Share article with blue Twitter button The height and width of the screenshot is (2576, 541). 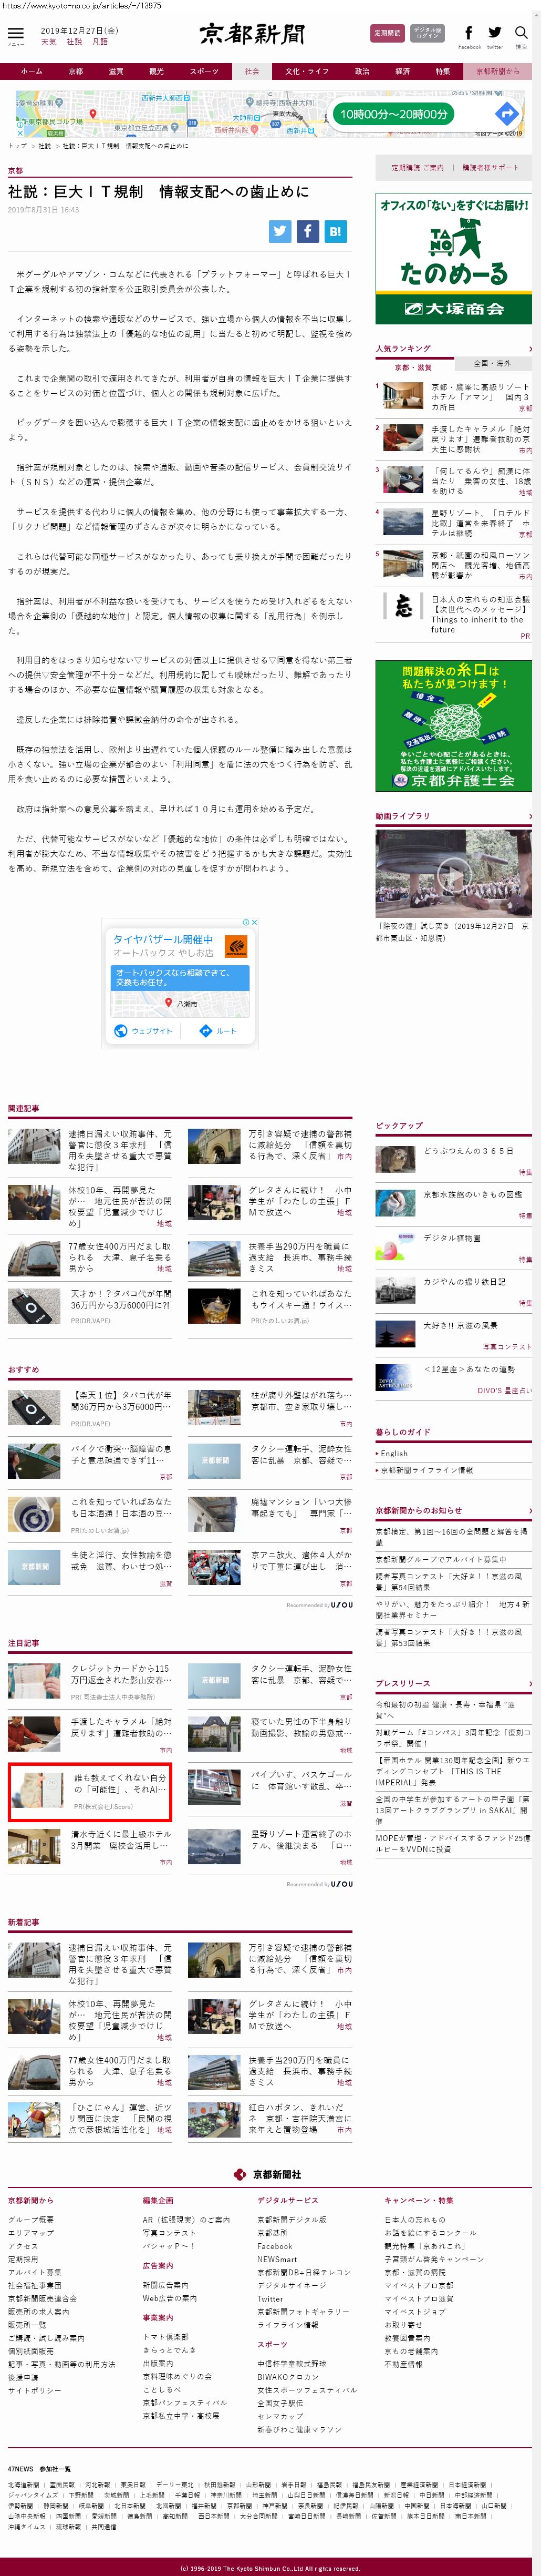tap(280, 231)
